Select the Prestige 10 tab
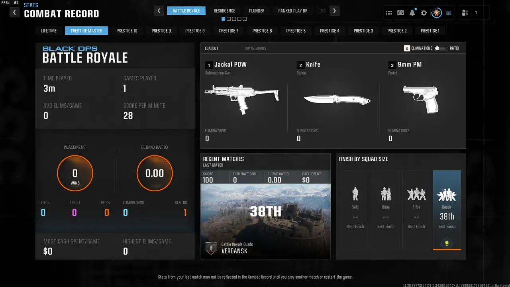The image size is (510, 287). click(x=127, y=31)
